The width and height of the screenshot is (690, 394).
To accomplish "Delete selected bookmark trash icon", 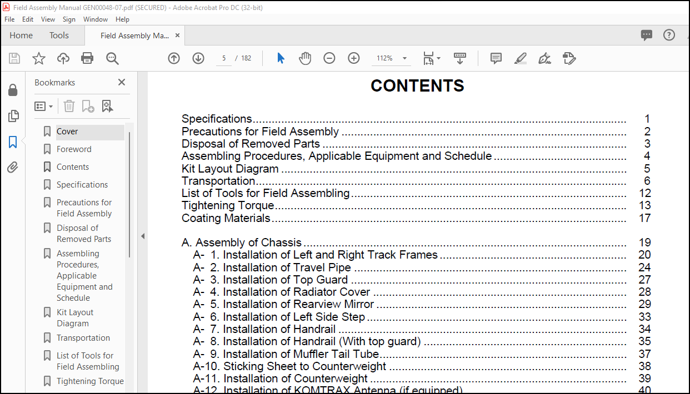I will [x=69, y=106].
